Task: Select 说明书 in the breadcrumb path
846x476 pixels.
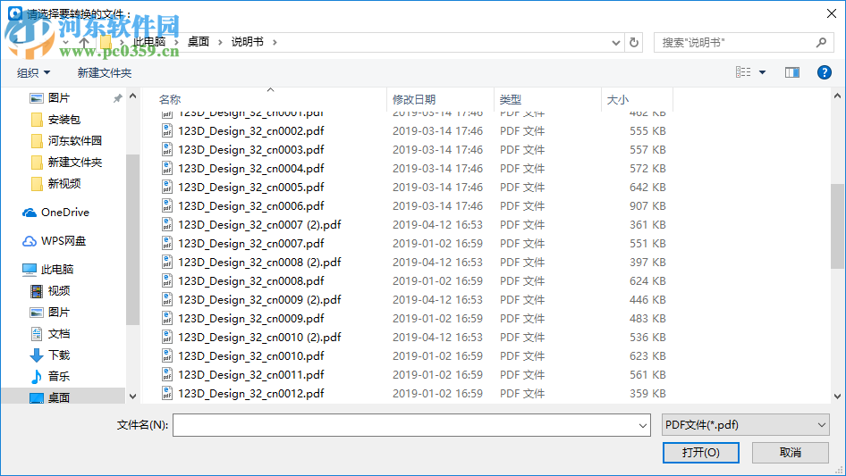Action: [x=247, y=42]
